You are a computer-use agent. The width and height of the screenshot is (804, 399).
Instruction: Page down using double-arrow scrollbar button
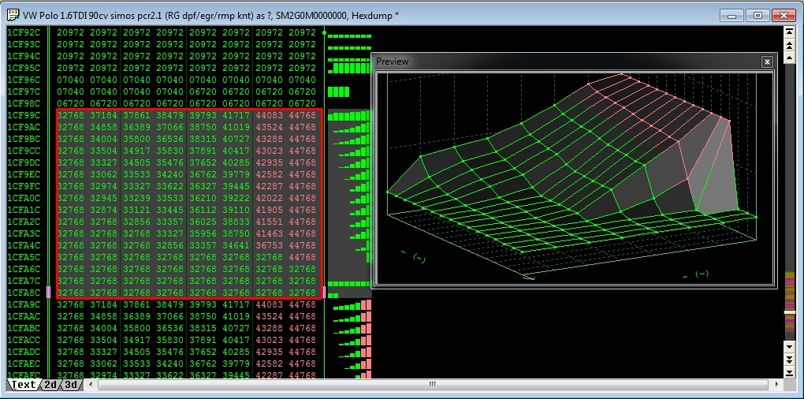(x=790, y=359)
